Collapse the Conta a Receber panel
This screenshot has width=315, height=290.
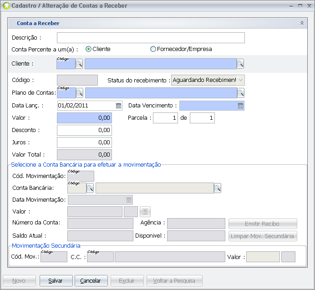click(302, 23)
